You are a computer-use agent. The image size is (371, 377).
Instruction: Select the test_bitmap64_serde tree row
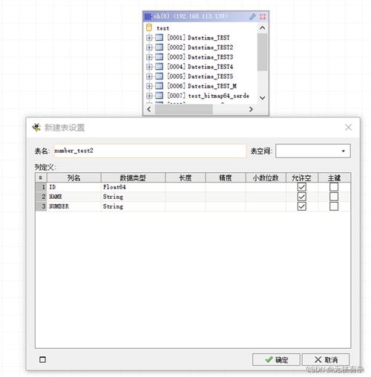208,96
